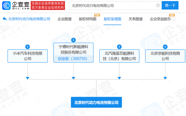This screenshot has width=186, height=116.
Task: Switch to the 企业图谱 tab
Action: pyautogui.click(x=64, y=19)
